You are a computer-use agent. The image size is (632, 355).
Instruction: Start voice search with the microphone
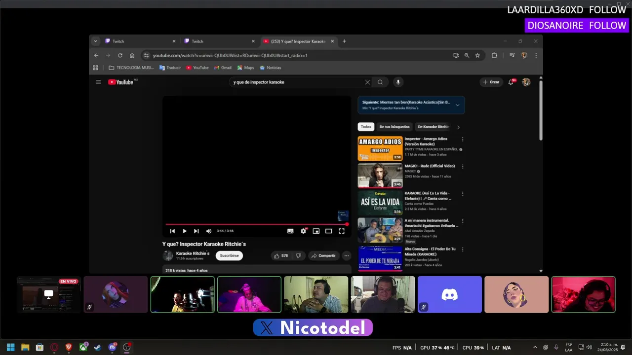pyautogui.click(x=398, y=82)
